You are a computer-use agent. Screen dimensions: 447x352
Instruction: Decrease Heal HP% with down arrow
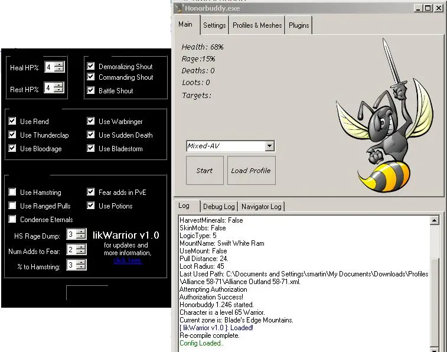coord(59,69)
